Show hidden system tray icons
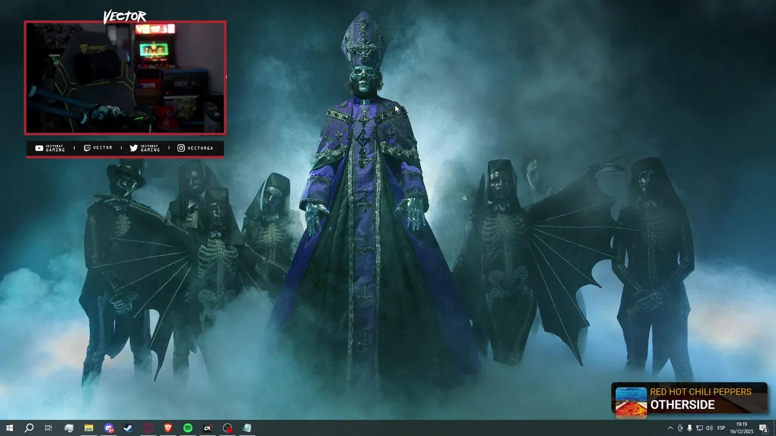Image resolution: width=776 pixels, height=436 pixels. pos(670,428)
